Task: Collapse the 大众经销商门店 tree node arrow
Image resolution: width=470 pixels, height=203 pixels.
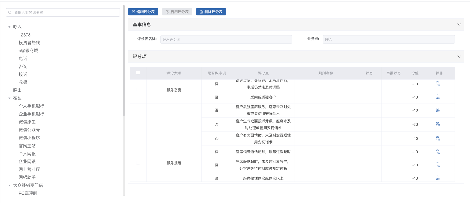Action: click(x=10, y=185)
